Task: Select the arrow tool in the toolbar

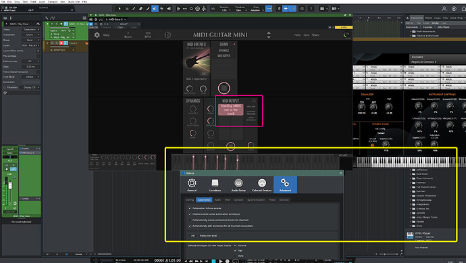Action: coord(120,9)
